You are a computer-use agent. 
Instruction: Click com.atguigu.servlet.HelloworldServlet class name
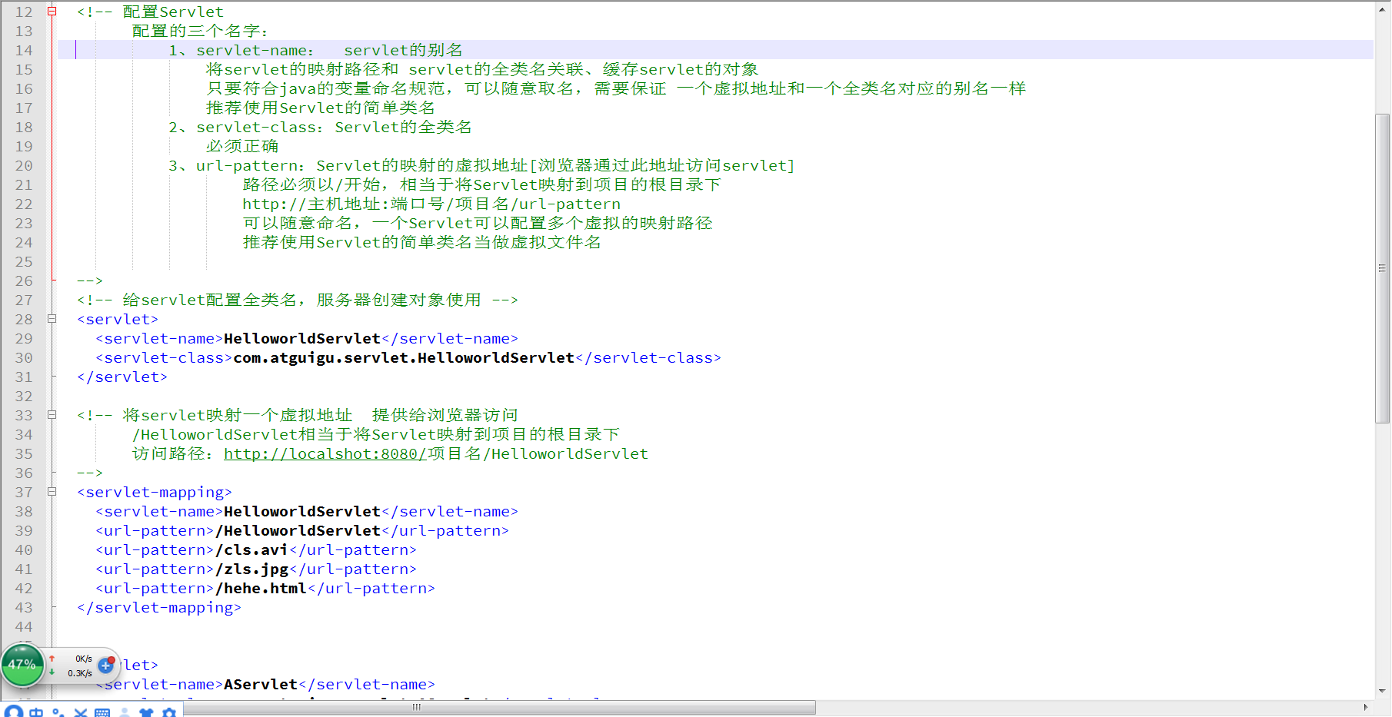click(404, 358)
